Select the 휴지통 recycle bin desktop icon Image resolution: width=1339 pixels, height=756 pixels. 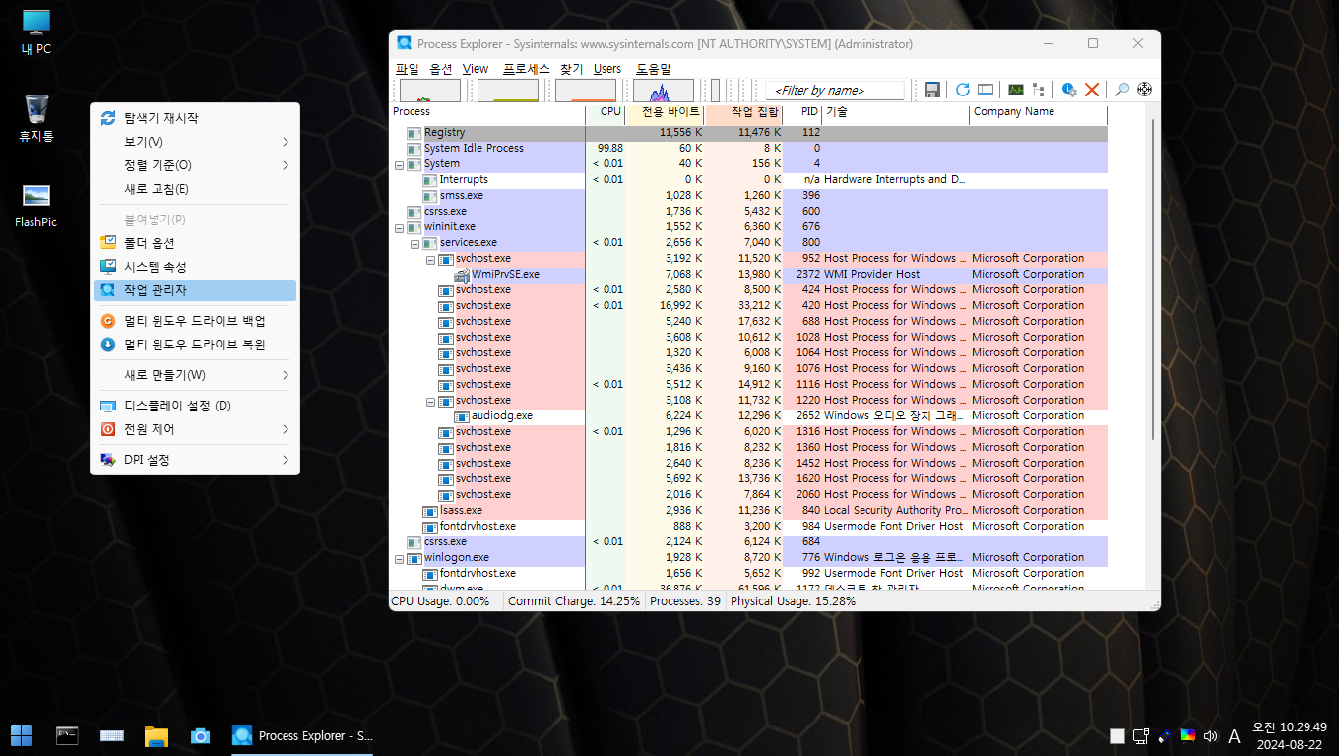coord(36,118)
